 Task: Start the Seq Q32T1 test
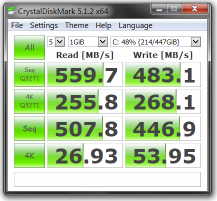pyautogui.click(x=29, y=74)
